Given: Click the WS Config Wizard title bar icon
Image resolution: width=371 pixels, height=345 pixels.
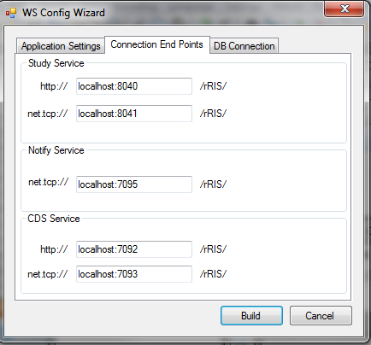Looking at the screenshot, I should pyautogui.click(x=11, y=13).
